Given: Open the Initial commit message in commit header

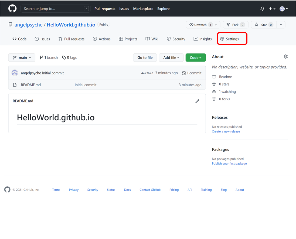Looking at the screenshot, I should [53, 73].
